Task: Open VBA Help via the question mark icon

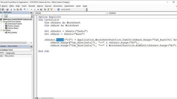Action: pyautogui.click(x=58, y=10)
